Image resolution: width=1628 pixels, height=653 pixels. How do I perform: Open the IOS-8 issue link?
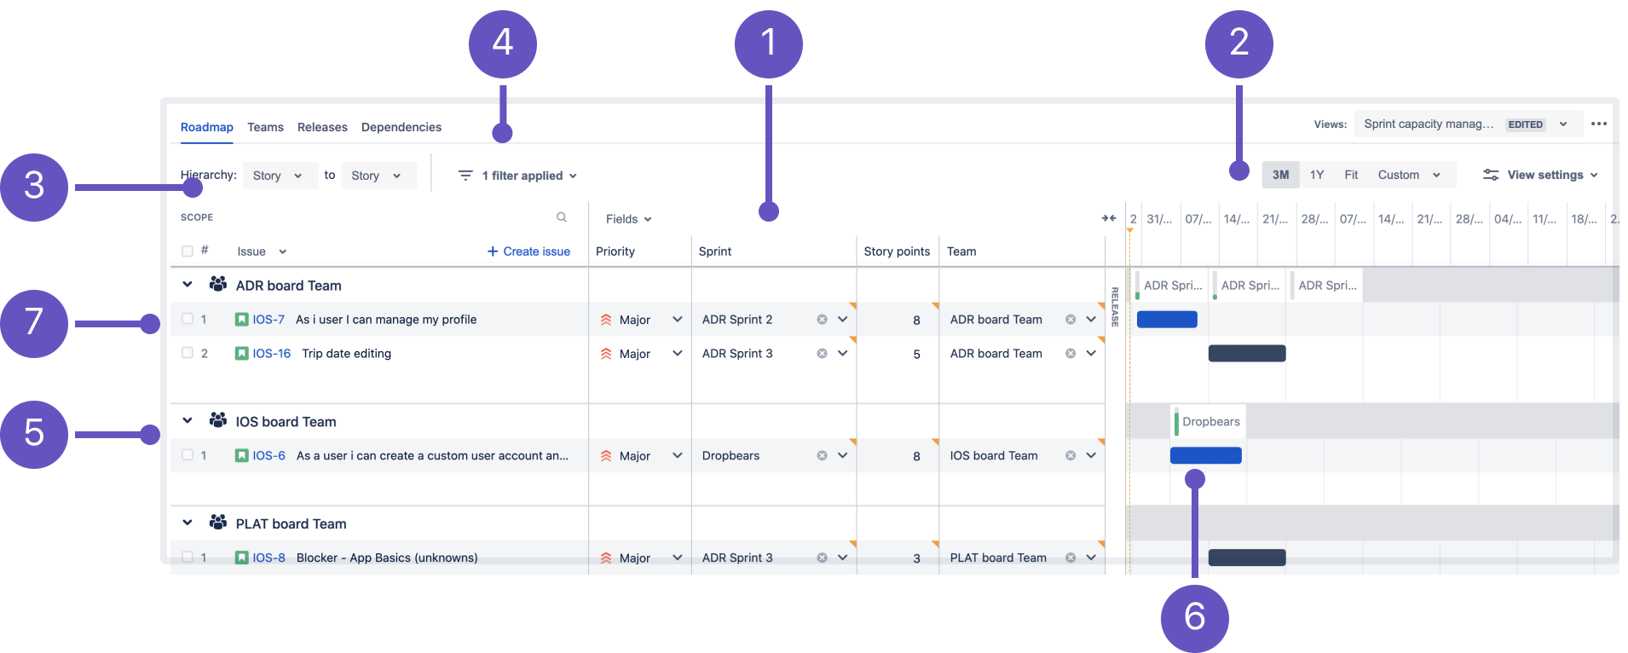[268, 558]
